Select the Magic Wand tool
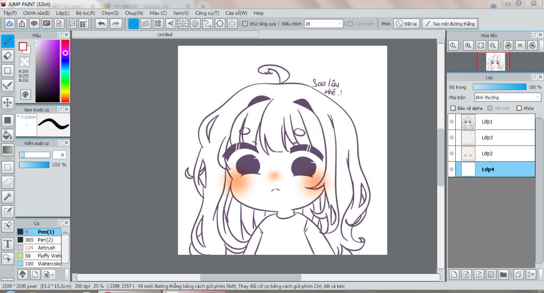Viewport: 544px width, 293px height. pyautogui.click(x=7, y=196)
